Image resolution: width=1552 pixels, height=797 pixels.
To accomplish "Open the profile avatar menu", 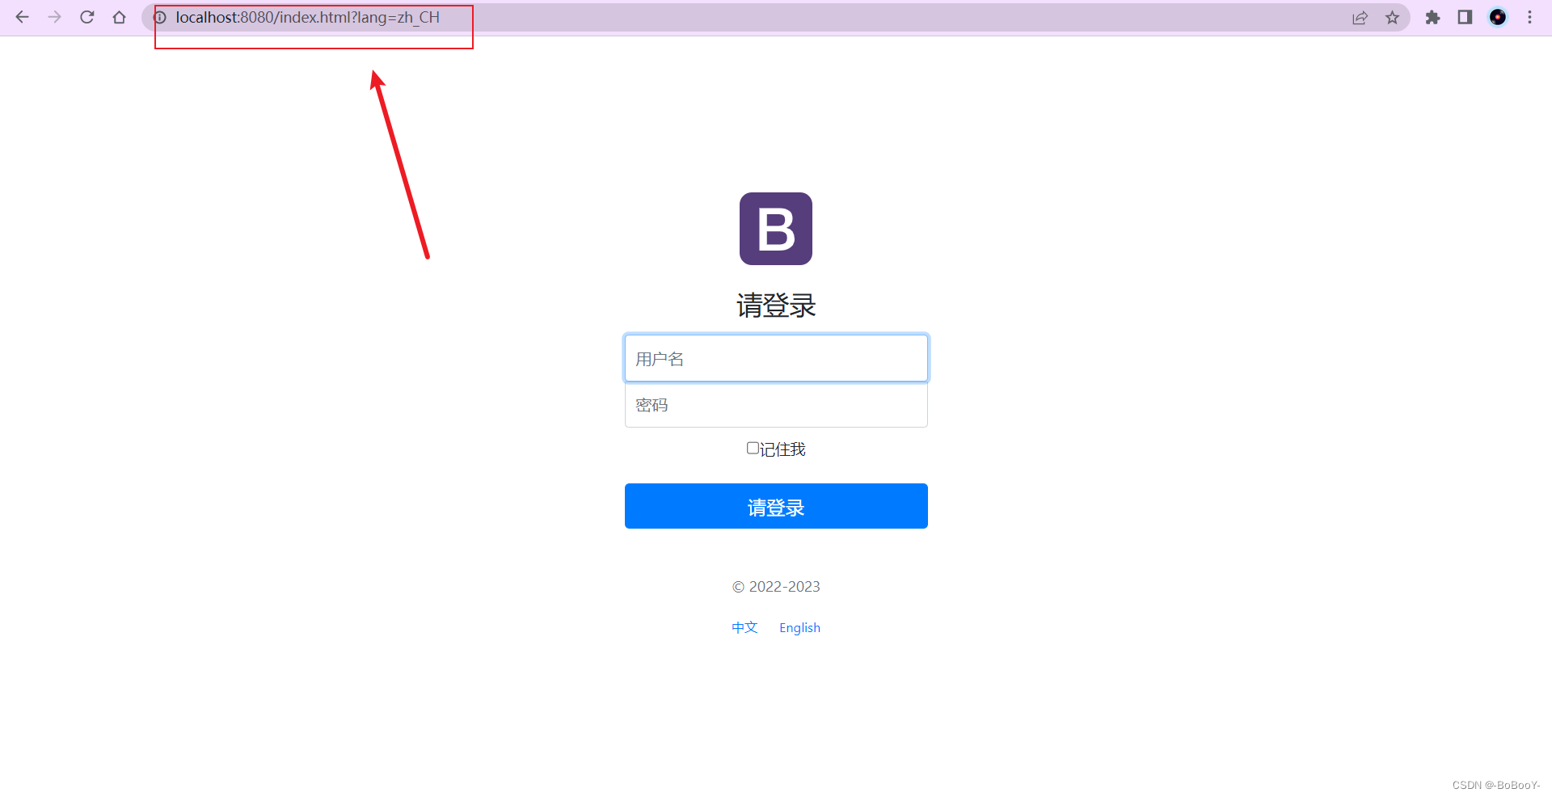I will 1498,17.
